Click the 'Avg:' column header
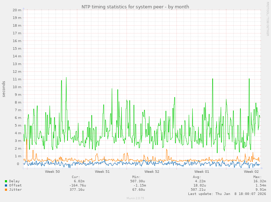Image resolution: width=271 pixels, height=202 pixels. point(197,177)
